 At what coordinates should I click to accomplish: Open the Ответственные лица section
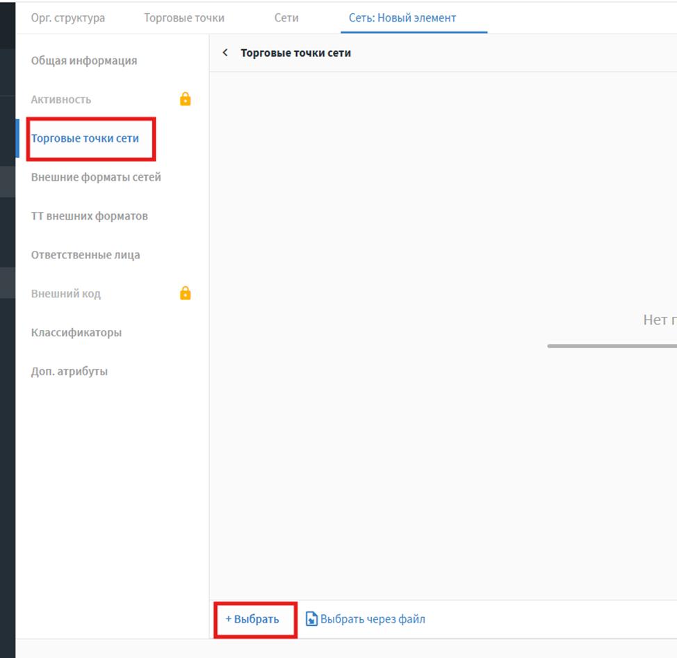click(x=85, y=255)
